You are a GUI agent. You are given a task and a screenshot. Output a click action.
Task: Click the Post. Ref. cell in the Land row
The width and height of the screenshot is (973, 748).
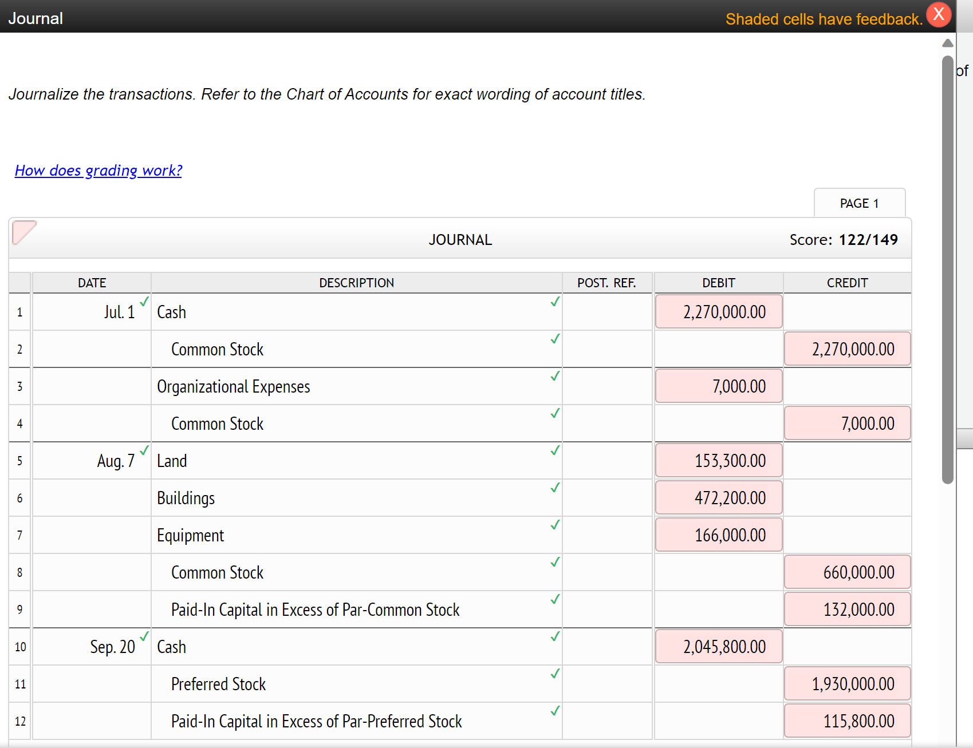coord(607,461)
